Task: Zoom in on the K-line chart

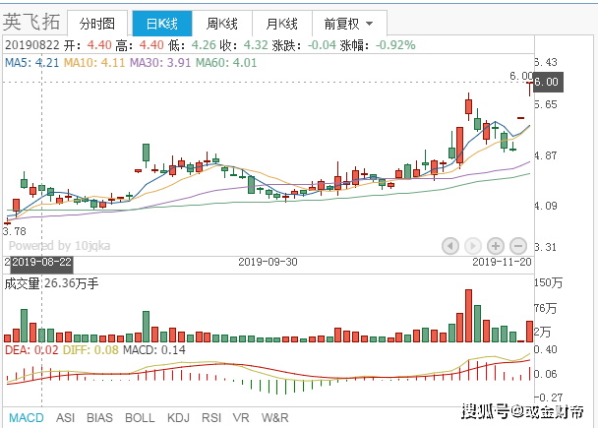Action: (496, 245)
